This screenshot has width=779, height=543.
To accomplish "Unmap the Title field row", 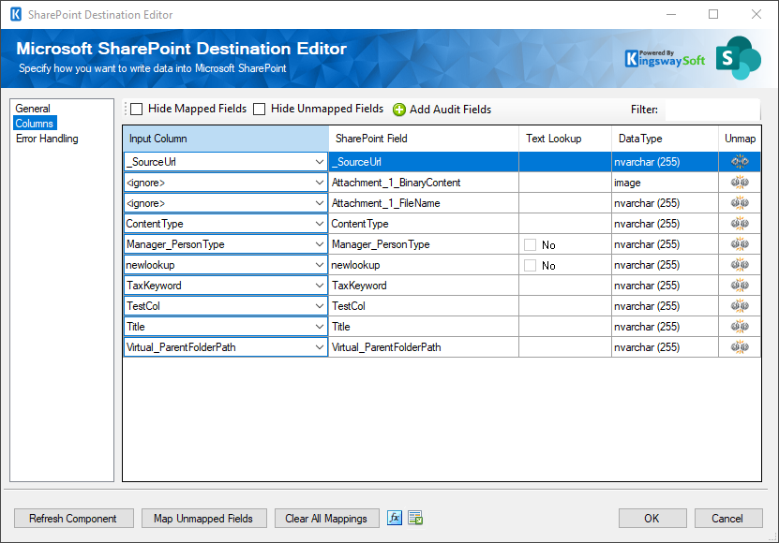I will pos(740,327).
